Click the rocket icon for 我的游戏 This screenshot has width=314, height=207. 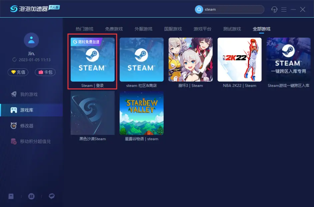point(14,94)
